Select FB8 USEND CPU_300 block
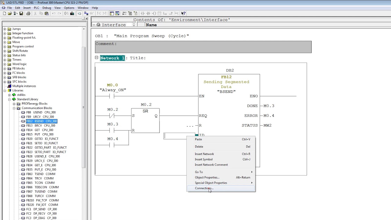Screen dimensions: 391x220 pyautogui.click(x=41, y=112)
